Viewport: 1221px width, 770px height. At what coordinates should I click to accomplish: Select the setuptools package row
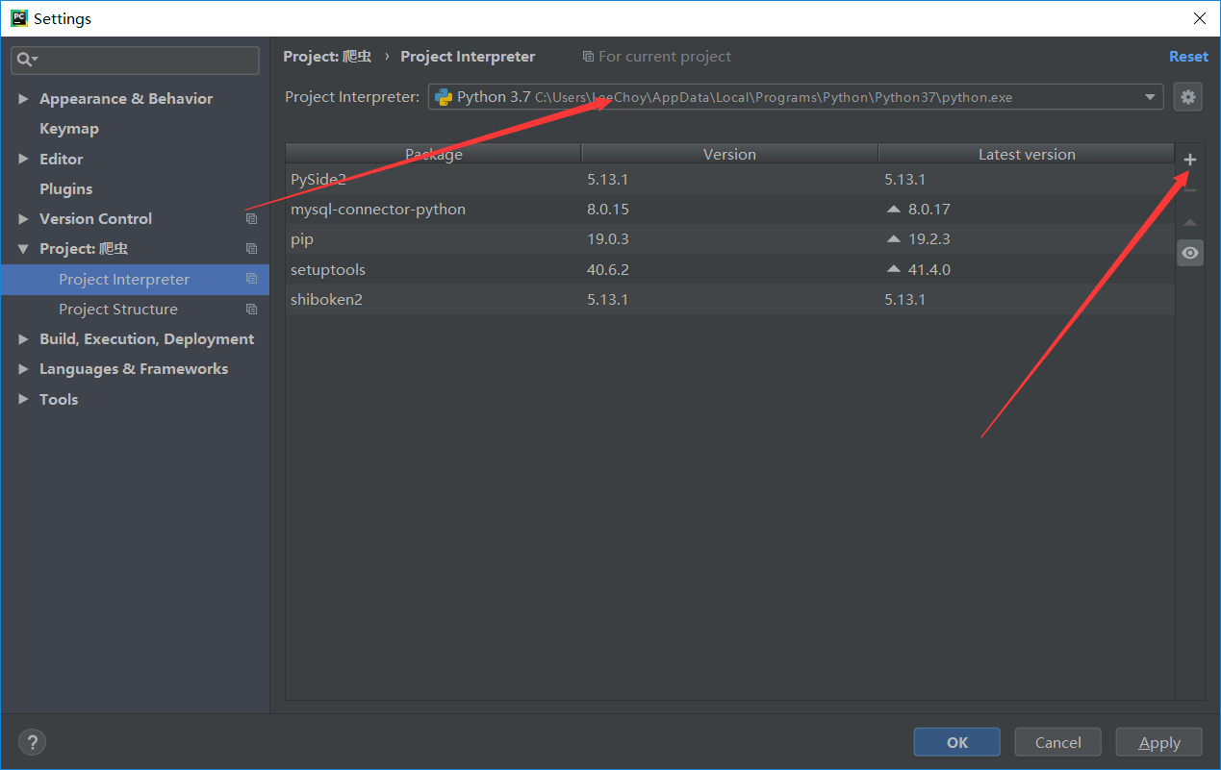tap(730, 269)
